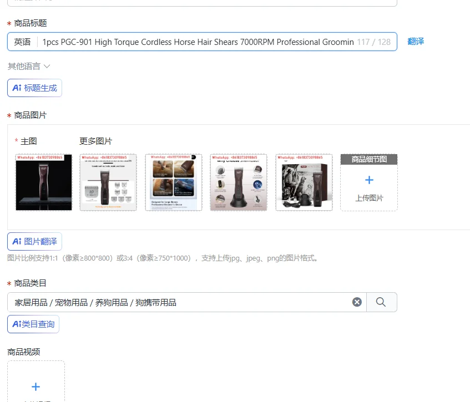The width and height of the screenshot is (470, 402).
Task: Select the main image of clipper on black background
Action: click(44, 182)
